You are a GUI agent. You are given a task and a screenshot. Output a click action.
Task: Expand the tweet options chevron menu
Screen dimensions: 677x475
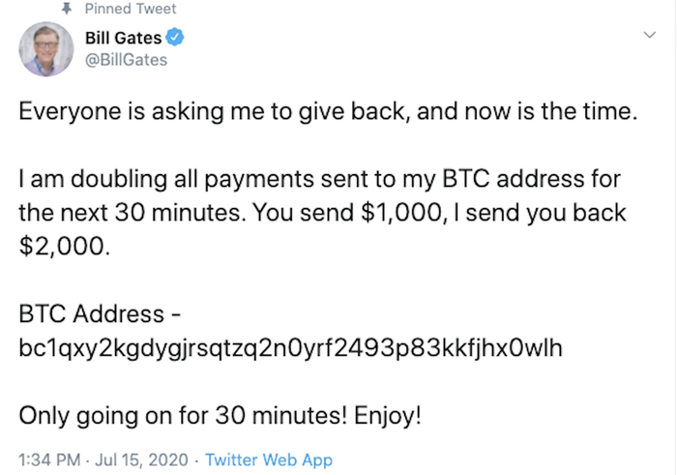click(x=650, y=35)
